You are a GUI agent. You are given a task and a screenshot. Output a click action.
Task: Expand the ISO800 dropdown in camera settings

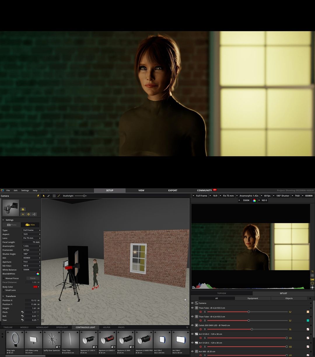click(32, 258)
